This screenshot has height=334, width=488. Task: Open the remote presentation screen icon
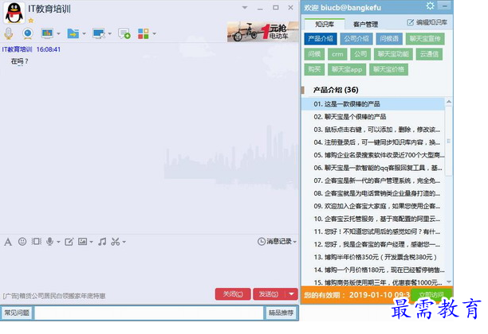click(47, 33)
